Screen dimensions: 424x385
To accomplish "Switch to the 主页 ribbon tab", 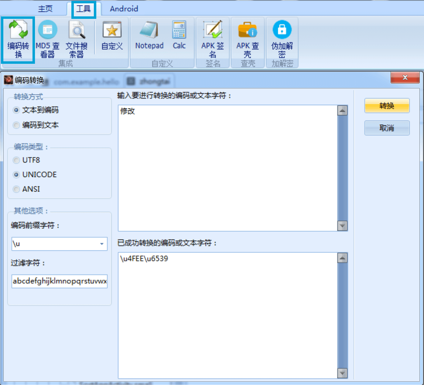I will [45, 9].
